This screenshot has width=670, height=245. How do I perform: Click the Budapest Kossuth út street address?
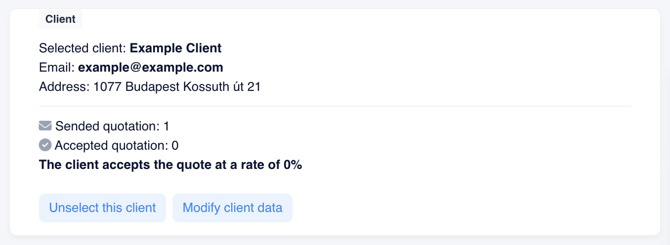click(177, 87)
